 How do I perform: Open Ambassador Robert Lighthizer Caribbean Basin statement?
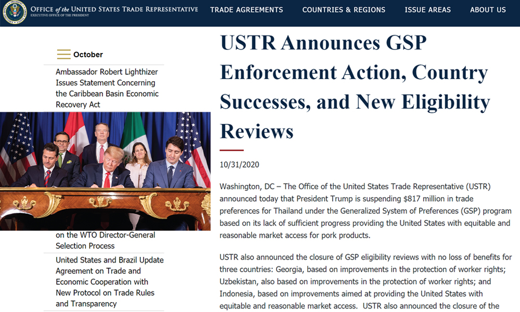[x=107, y=88]
